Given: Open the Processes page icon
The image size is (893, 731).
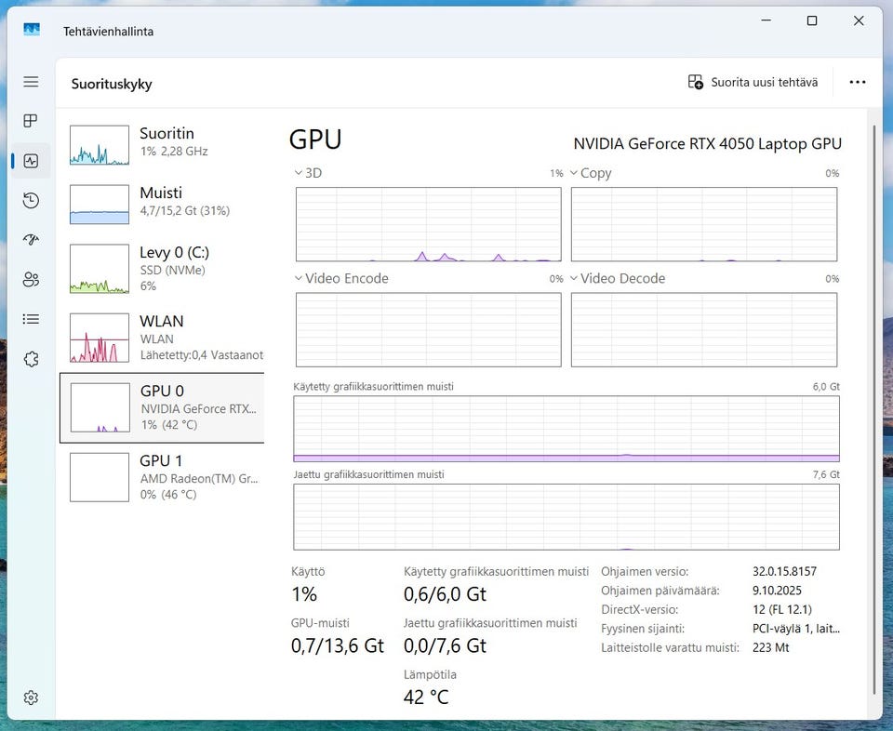Looking at the screenshot, I should point(31,121).
